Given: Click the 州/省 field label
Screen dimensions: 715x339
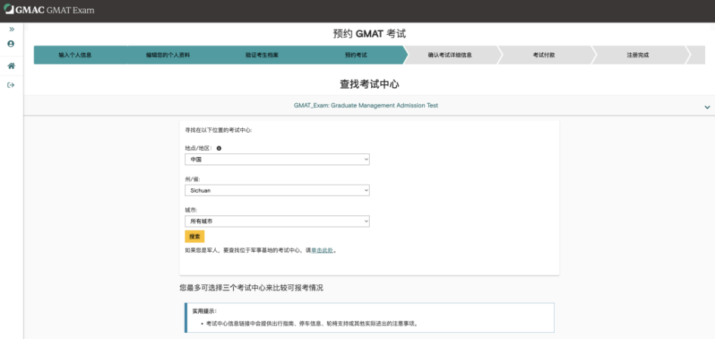Looking at the screenshot, I should point(193,179).
